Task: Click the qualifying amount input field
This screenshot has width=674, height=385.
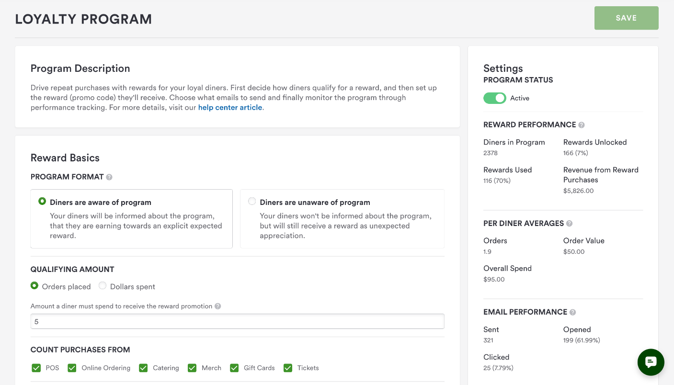Action: (237, 321)
